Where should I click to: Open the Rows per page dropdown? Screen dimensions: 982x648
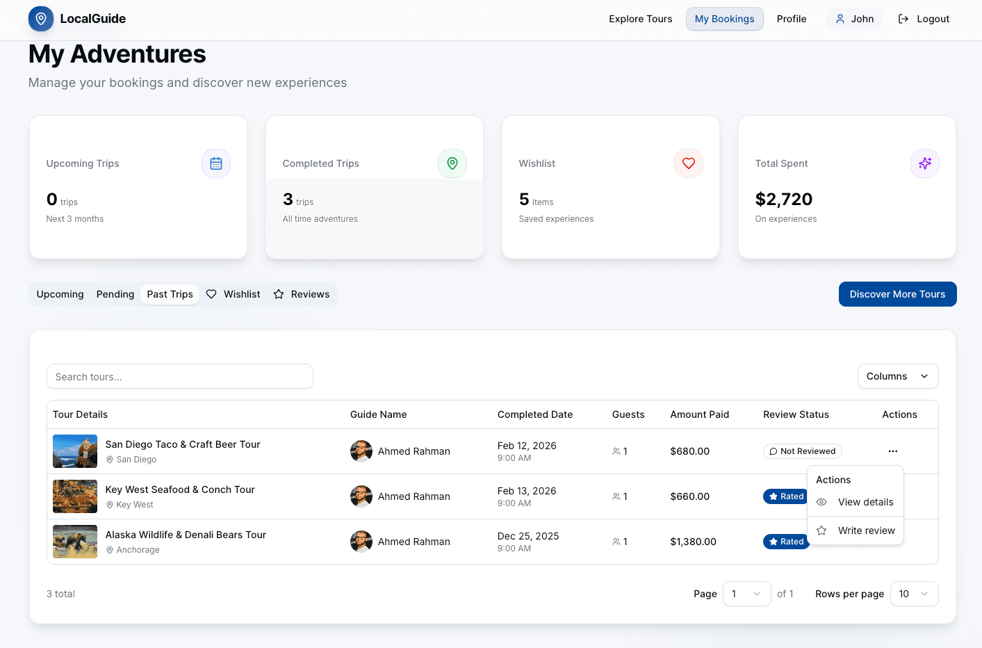[x=914, y=594]
